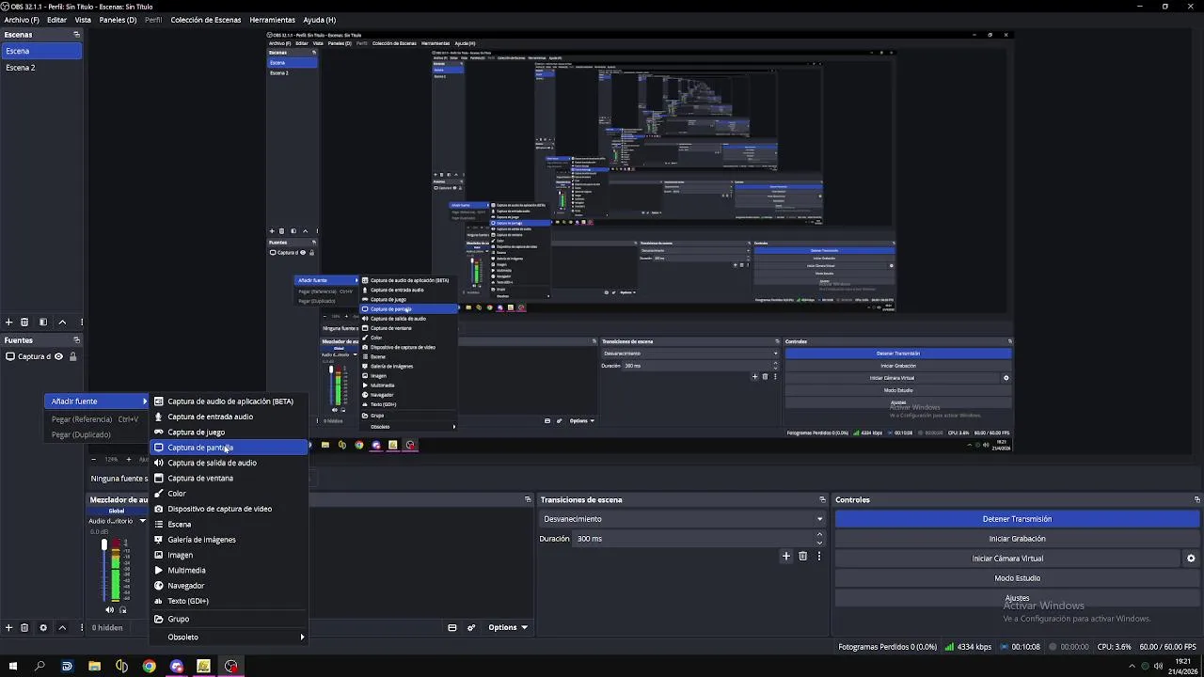The height and width of the screenshot is (677, 1204).
Task: Delete selected scene using Escenas trash icon
Action: (24, 323)
